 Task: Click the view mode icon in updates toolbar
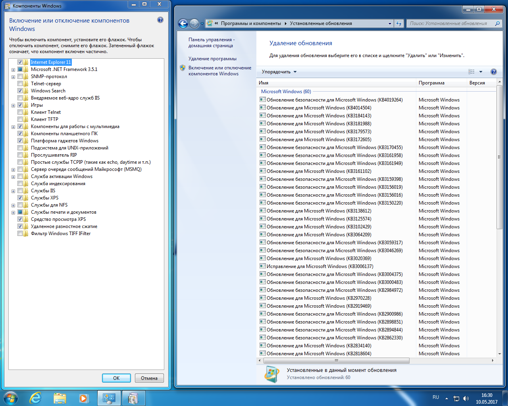click(471, 72)
